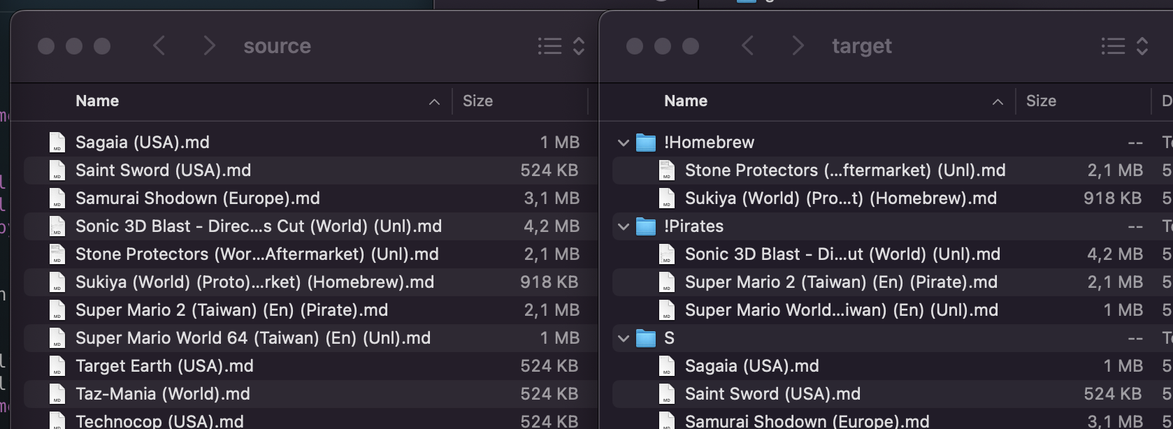This screenshot has width=1173, height=429.
Task: Select Stone Protectors name in source
Action: click(x=257, y=254)
